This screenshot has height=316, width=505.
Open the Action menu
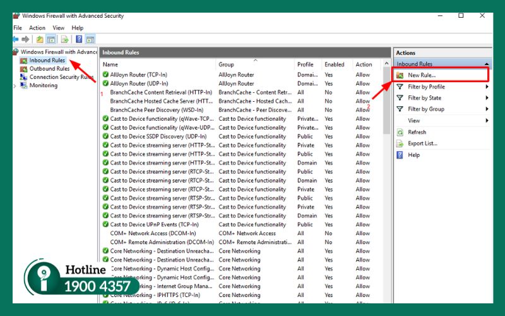point(37,28)
